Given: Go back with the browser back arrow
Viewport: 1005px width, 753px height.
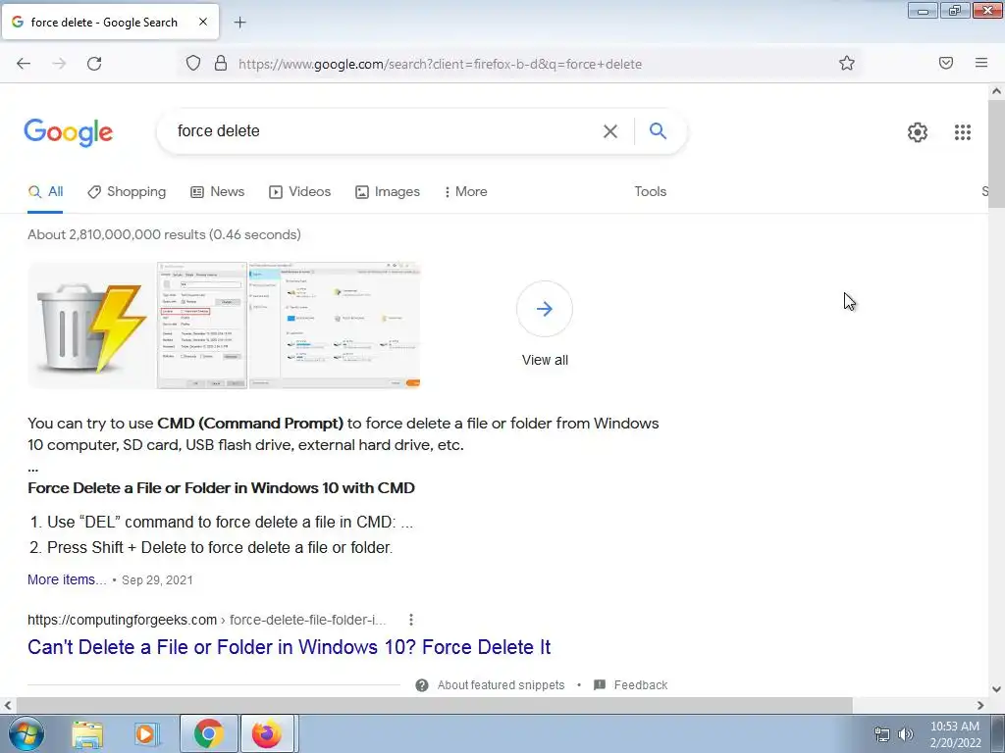Looking at the screenshot, I should [24, 64].
